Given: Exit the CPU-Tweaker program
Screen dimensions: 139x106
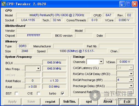Looking at the screenshot, I should [x=127, y=102].
